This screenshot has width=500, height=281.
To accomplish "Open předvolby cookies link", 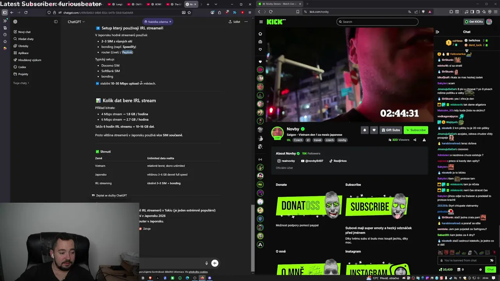I will coord(198,272).
